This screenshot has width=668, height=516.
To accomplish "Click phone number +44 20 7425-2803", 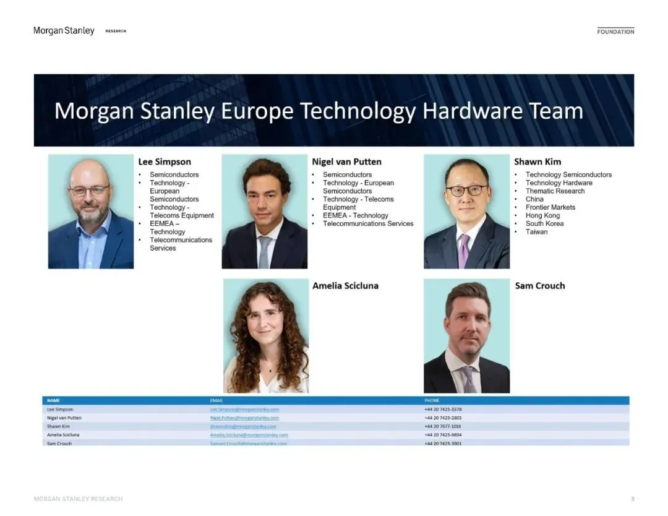I will (443, 418).
